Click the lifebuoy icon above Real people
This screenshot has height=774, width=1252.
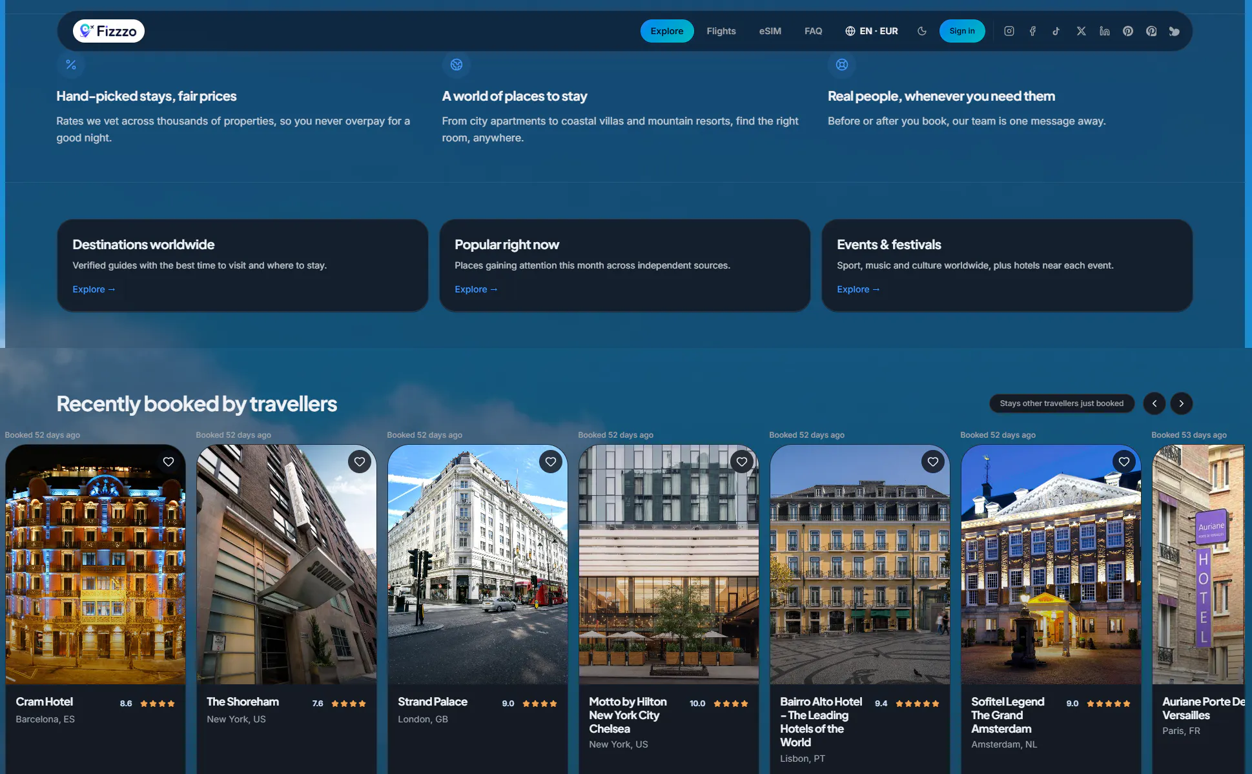point(842,65)
